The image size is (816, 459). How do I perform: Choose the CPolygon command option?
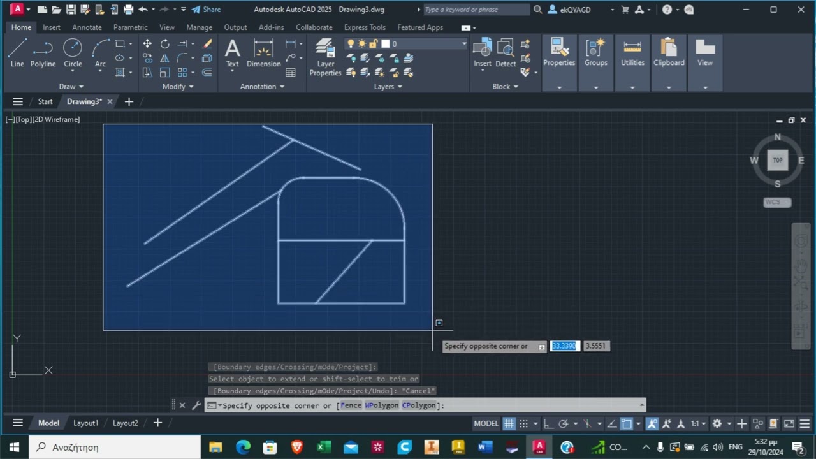[x=419, y=405]
